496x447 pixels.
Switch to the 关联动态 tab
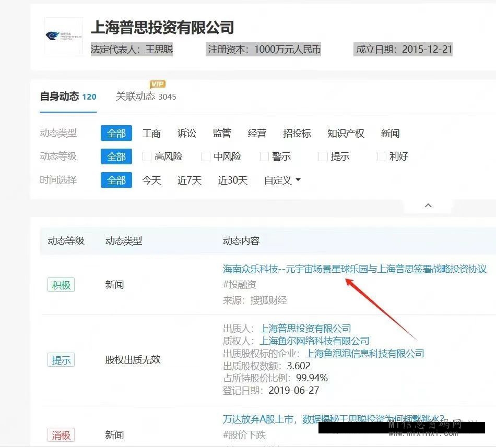click(145, 96)
